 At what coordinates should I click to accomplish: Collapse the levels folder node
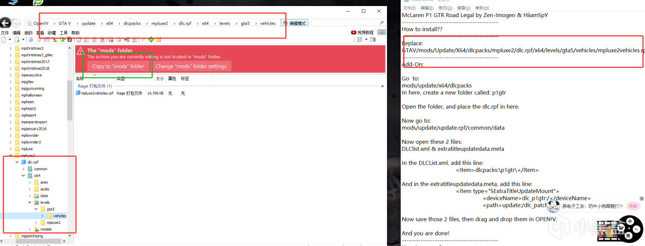[30, 202]
